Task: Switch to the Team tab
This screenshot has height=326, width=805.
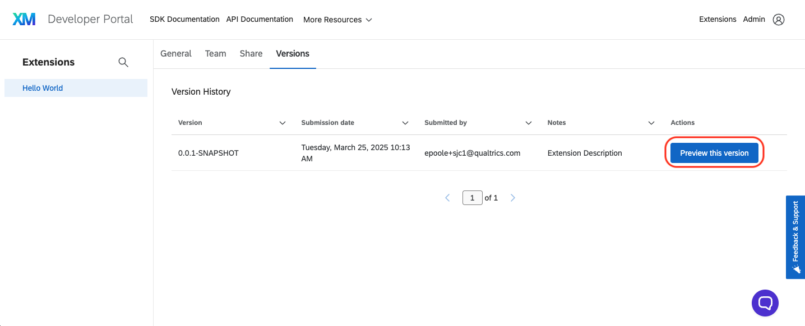Action: [216, 54]
